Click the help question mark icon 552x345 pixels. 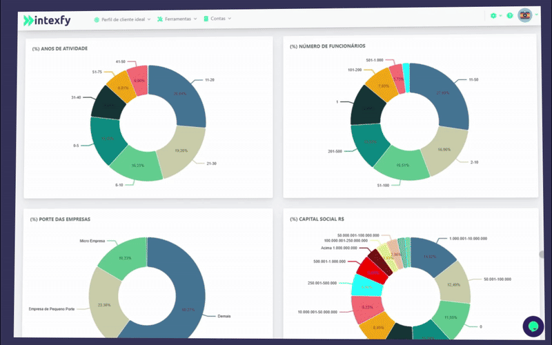(510, 16)
